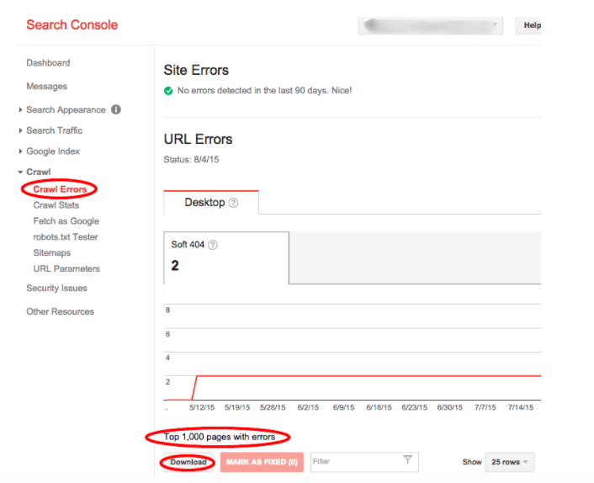Click the 5/12/15 date label on chart
This screenshot has height=483, width=594.
coord(202,407)
